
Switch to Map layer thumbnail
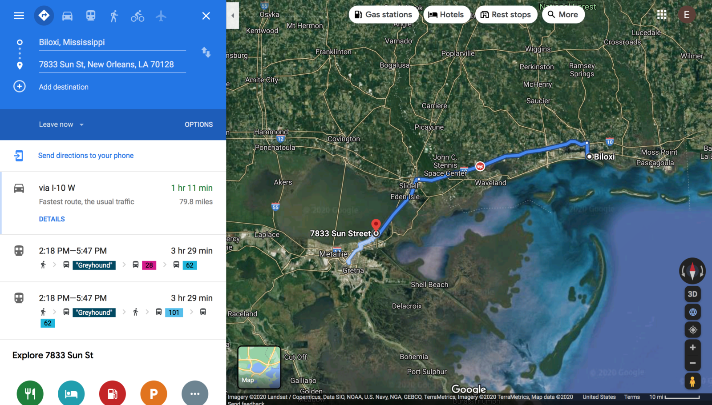coord(259,367)
